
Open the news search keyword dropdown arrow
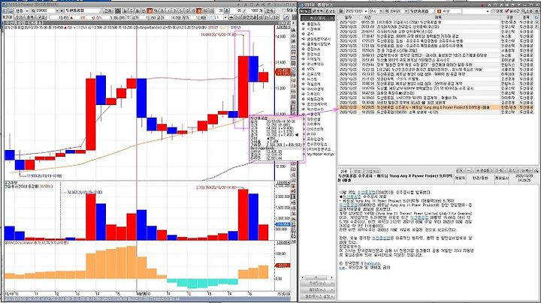[488, 11]
